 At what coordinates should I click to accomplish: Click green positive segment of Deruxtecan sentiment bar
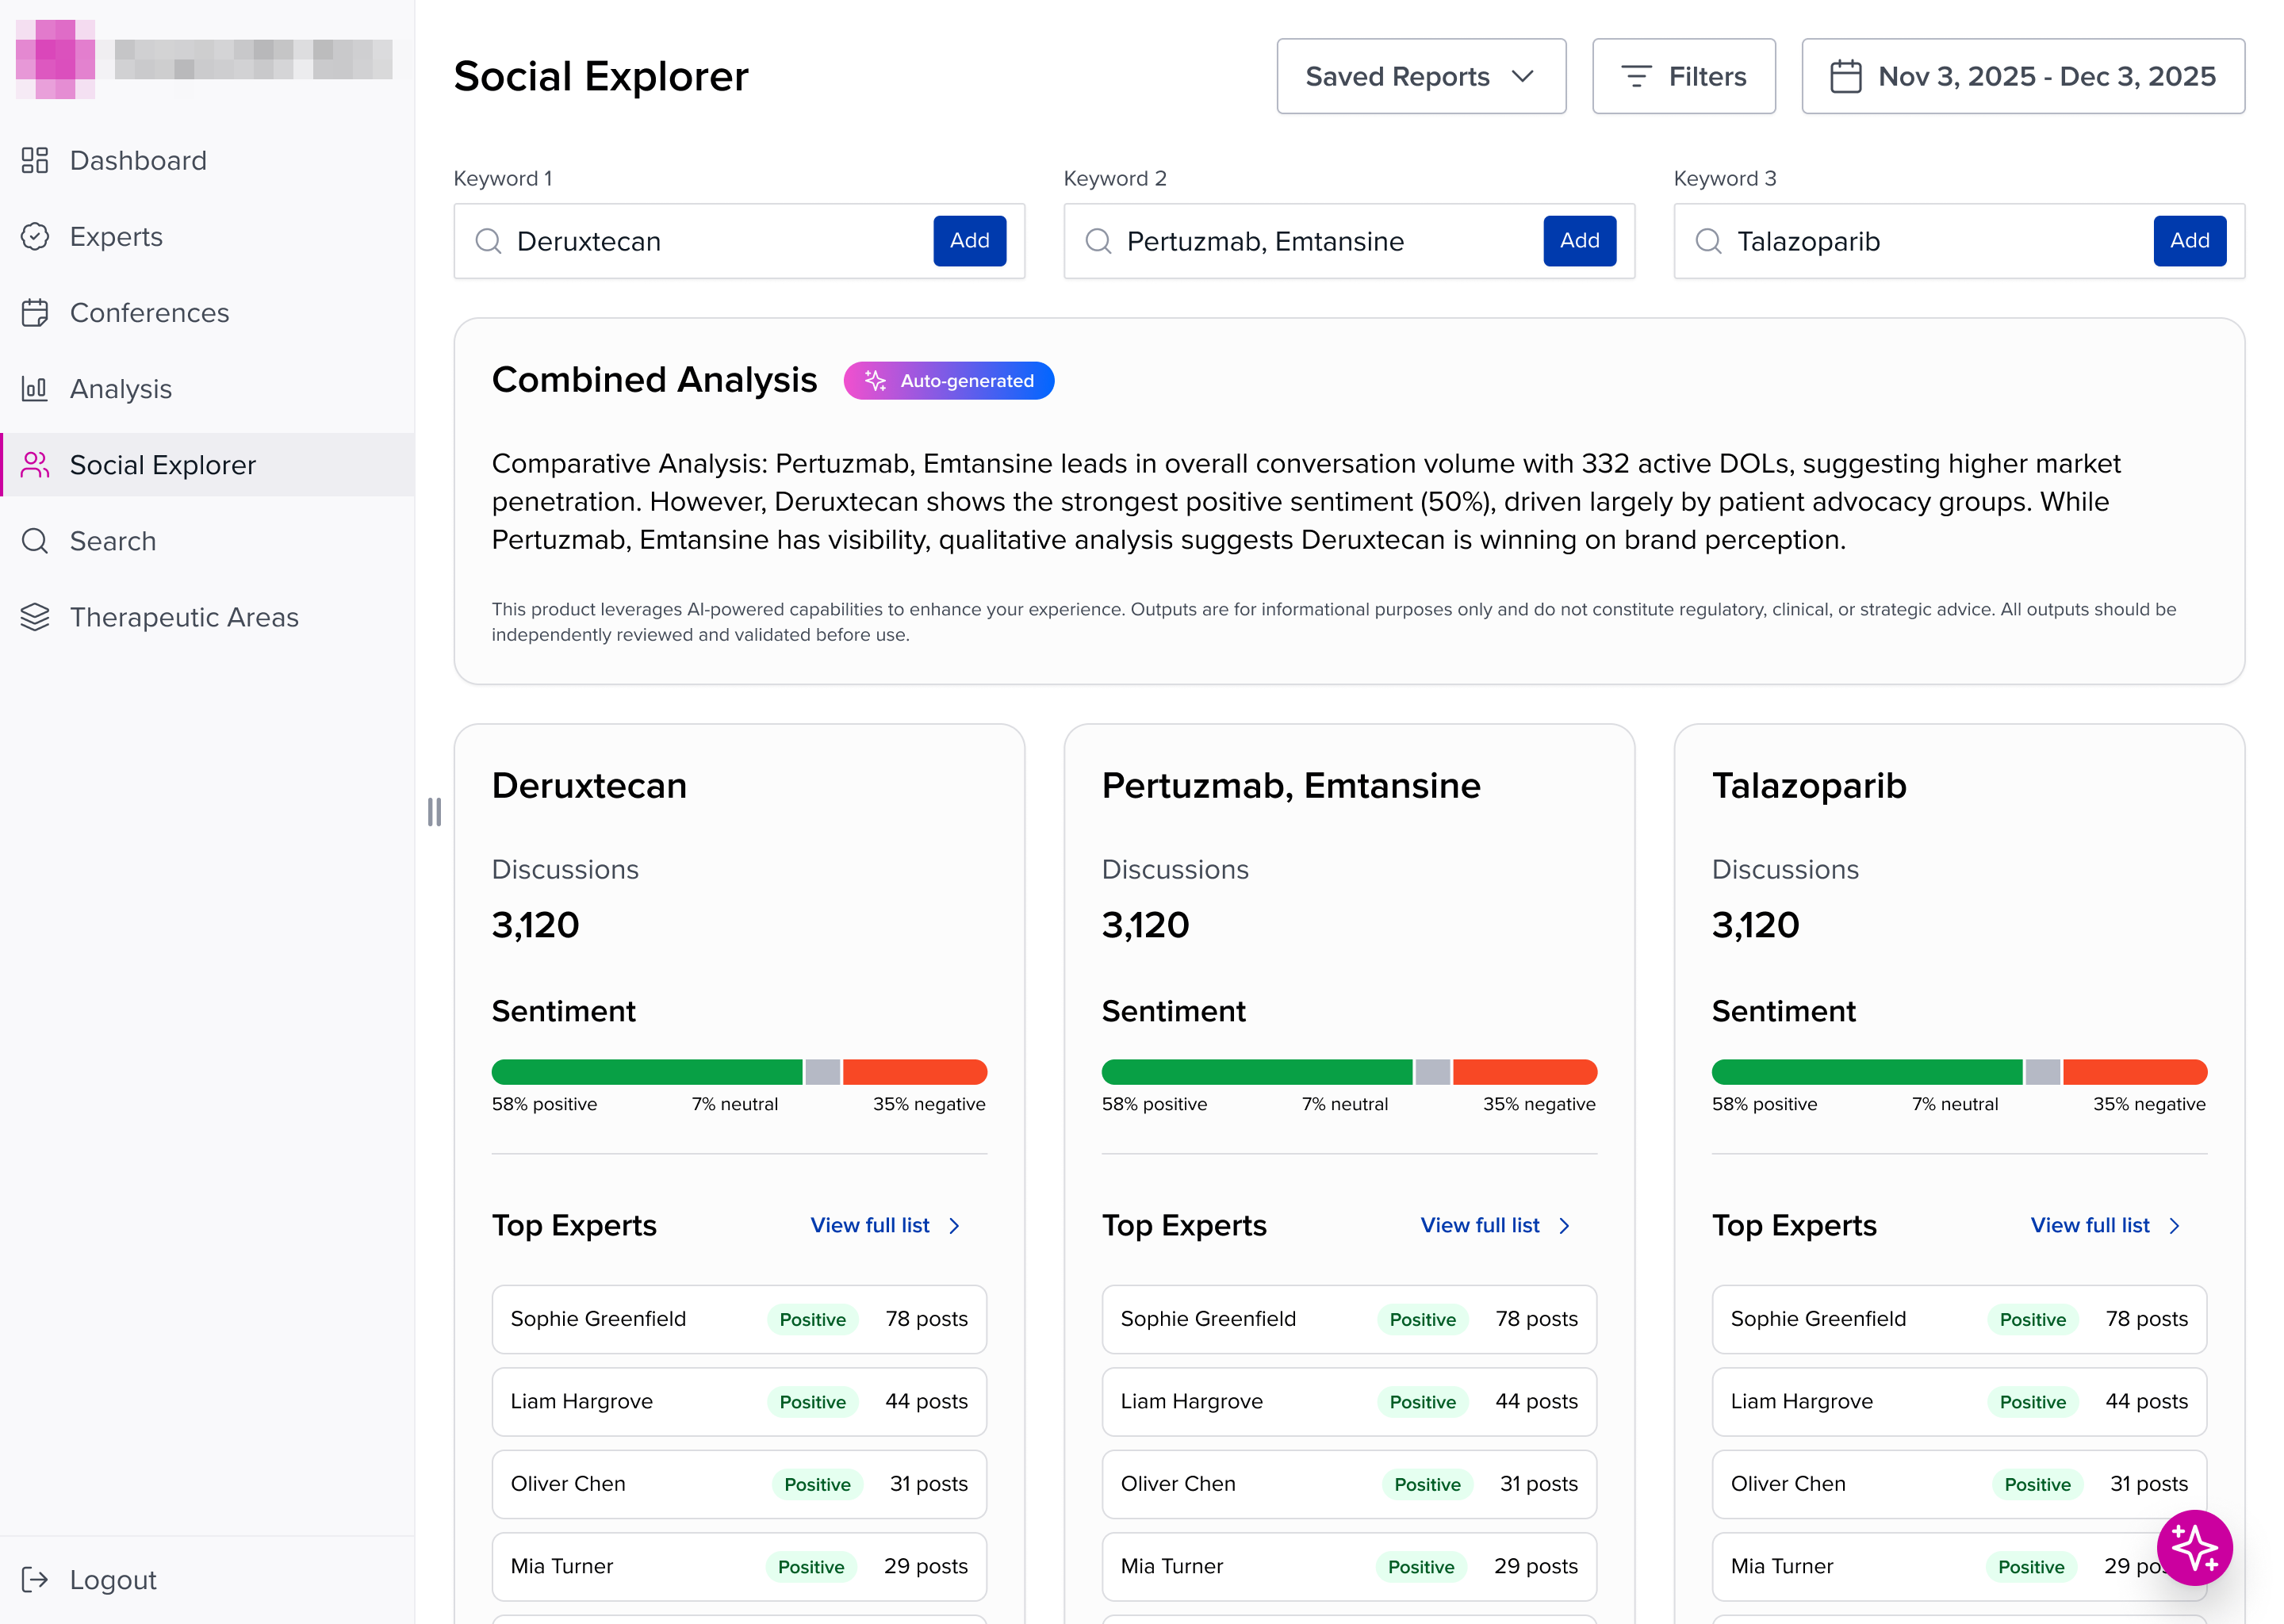tap(646, 1071)
